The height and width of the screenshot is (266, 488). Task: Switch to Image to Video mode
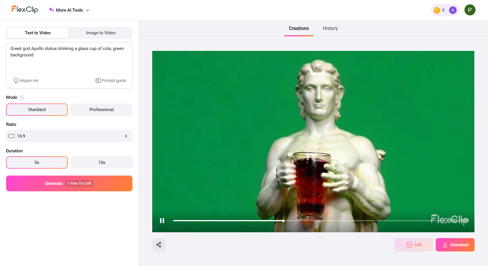[100, 33]
